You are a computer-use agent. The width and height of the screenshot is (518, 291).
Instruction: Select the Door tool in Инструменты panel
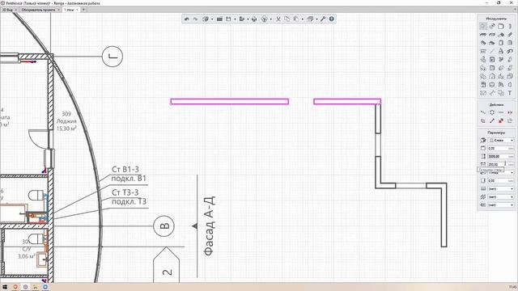(501, 43)
